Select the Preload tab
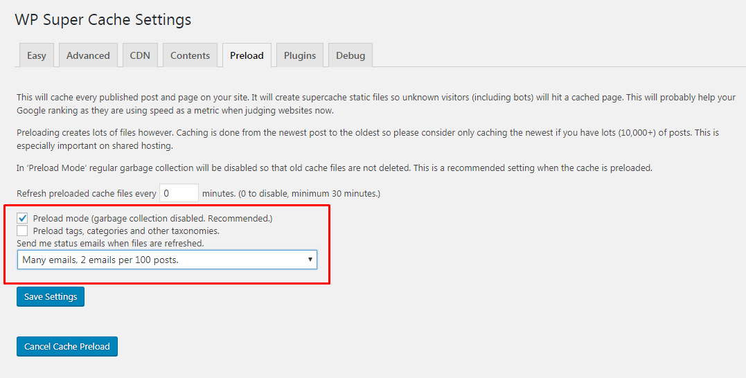The width and height of the screenshot is (746, 378). pyautogui.click(x=247, y=55)
